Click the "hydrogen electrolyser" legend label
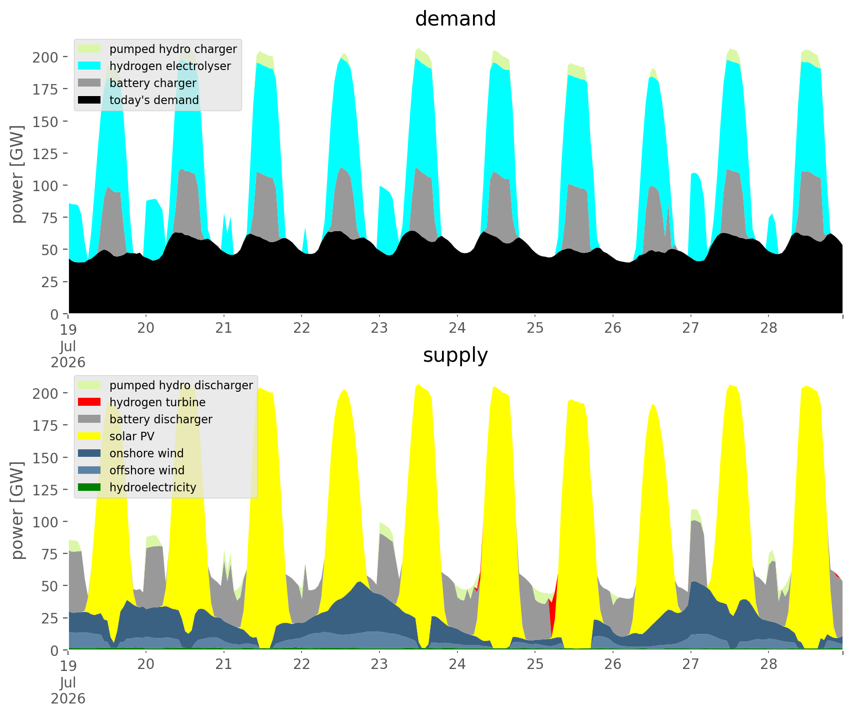Image resolution: width=853 pixels, height=716 pixels. click(170, 66)
